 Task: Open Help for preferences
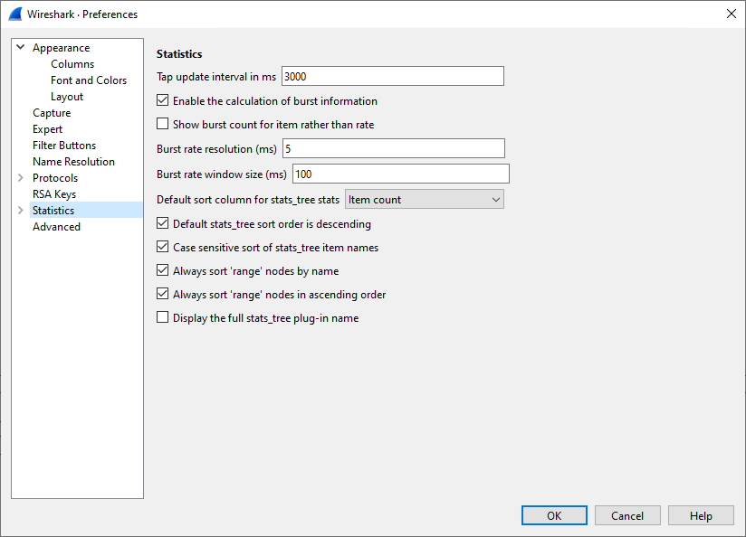click(x=701, y=515)
